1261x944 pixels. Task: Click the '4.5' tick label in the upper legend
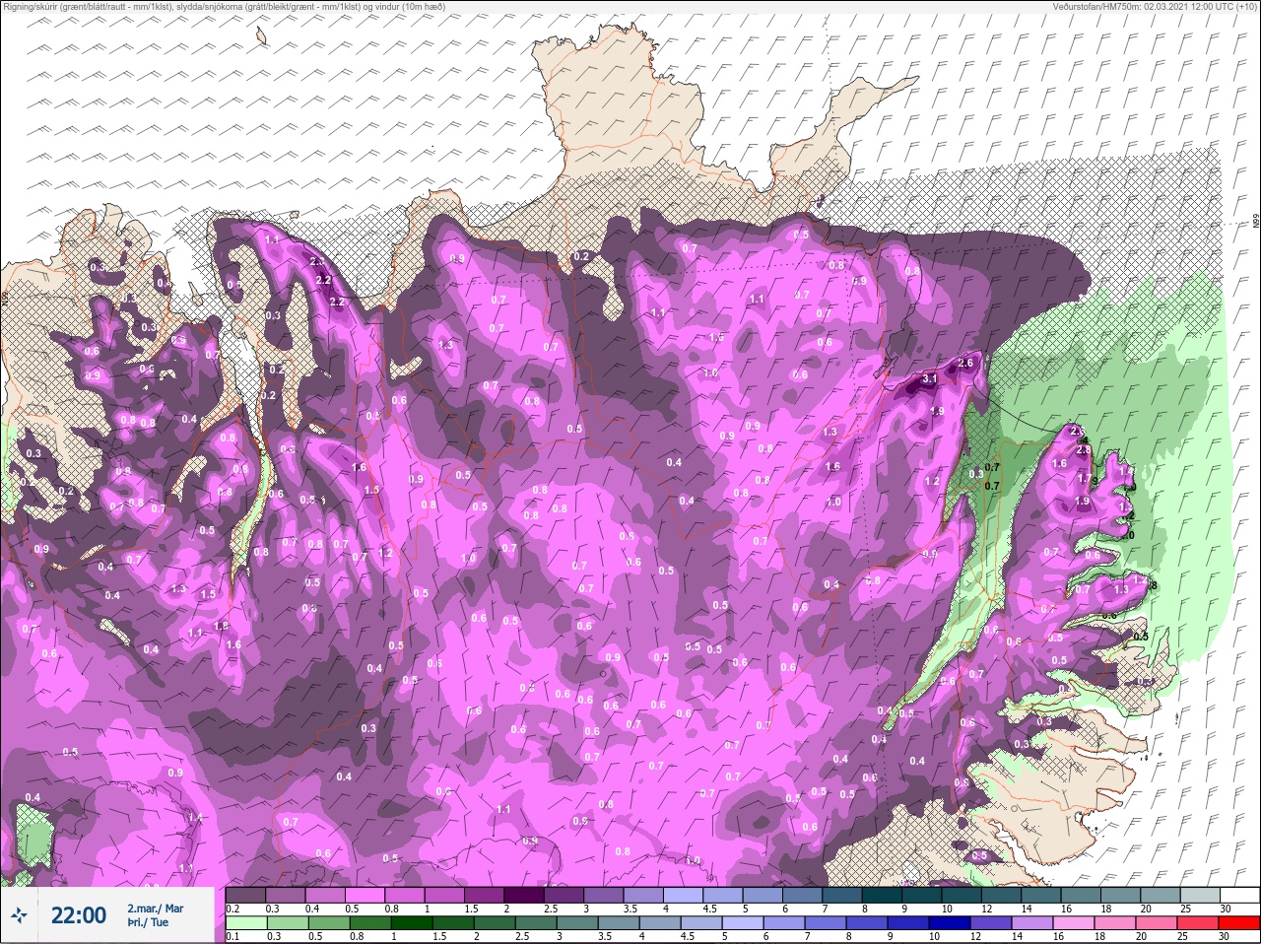709,909
